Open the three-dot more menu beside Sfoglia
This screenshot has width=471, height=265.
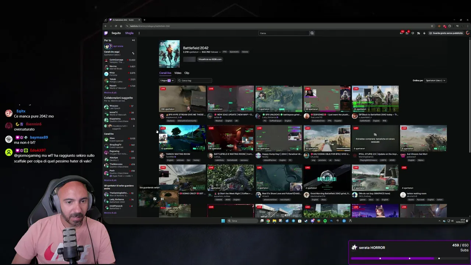139,33
